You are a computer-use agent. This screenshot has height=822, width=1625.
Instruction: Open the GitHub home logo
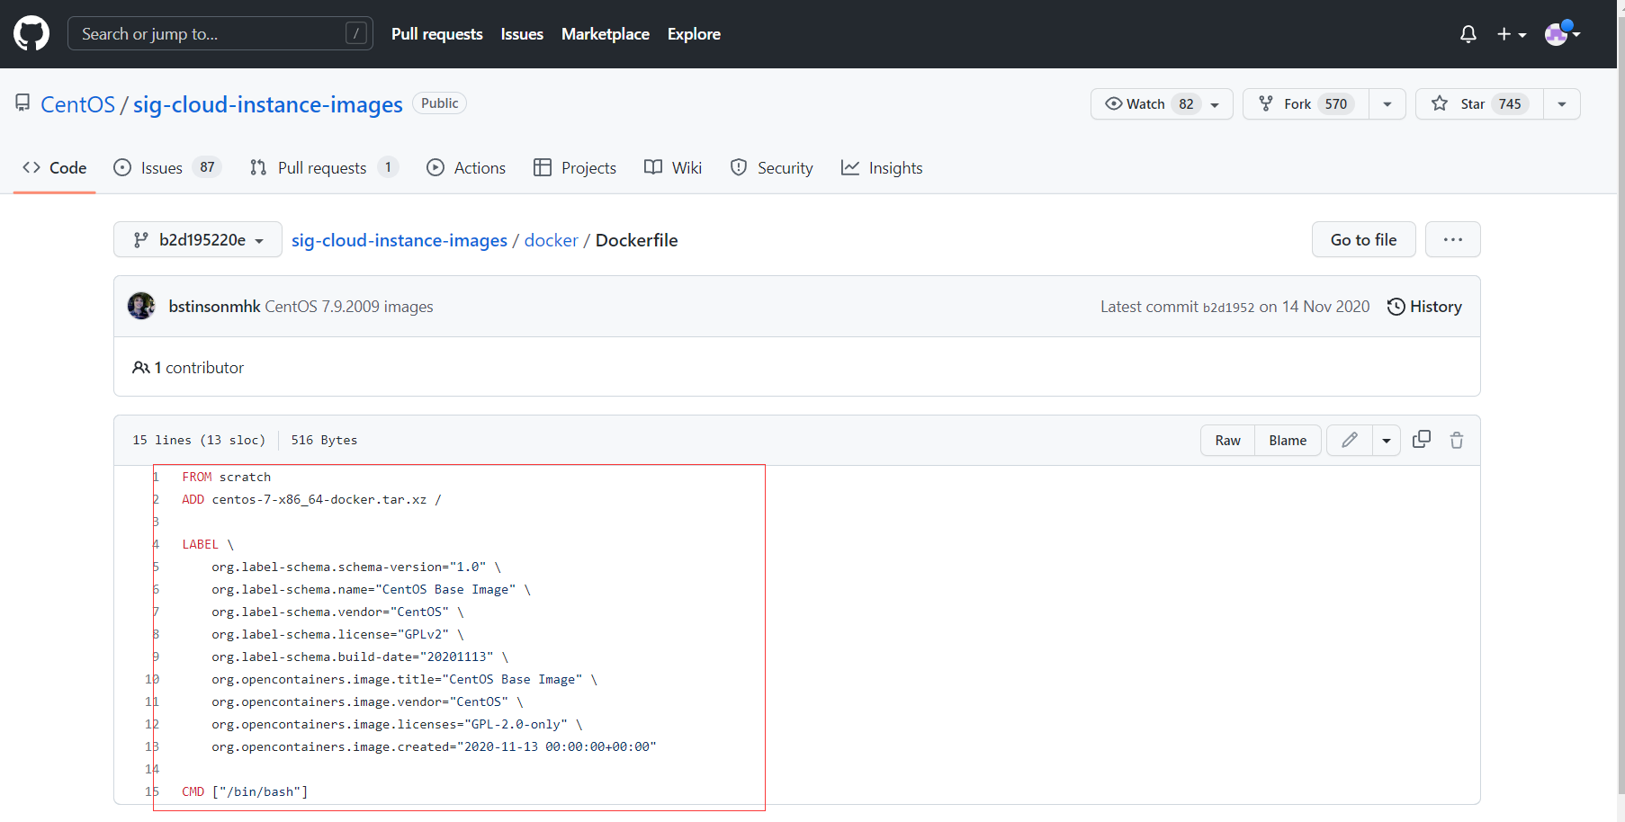(31, 33)
